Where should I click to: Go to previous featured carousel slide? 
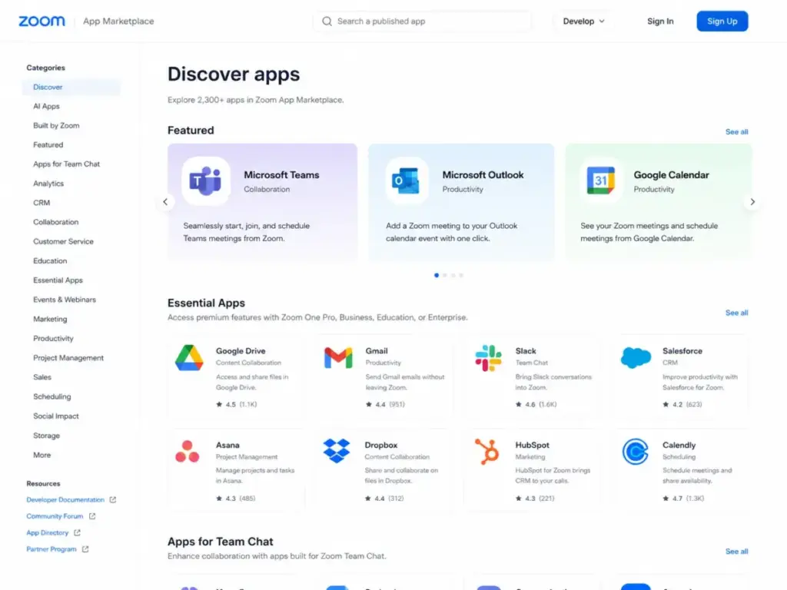click(x=165, y=202)
